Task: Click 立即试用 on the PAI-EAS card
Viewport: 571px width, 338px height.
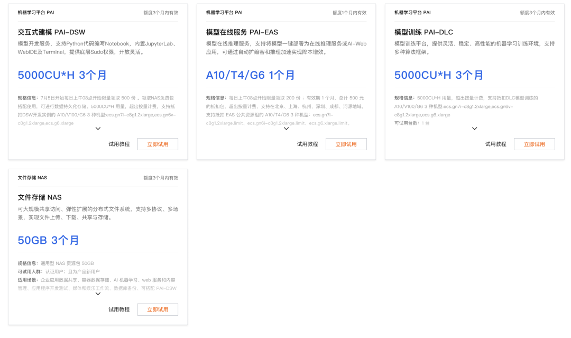Action: (346, 144)
